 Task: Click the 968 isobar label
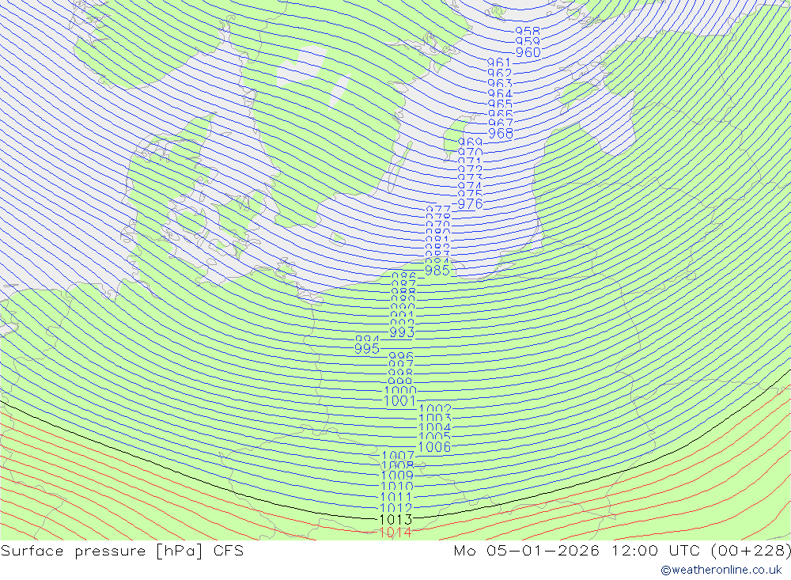501,134
